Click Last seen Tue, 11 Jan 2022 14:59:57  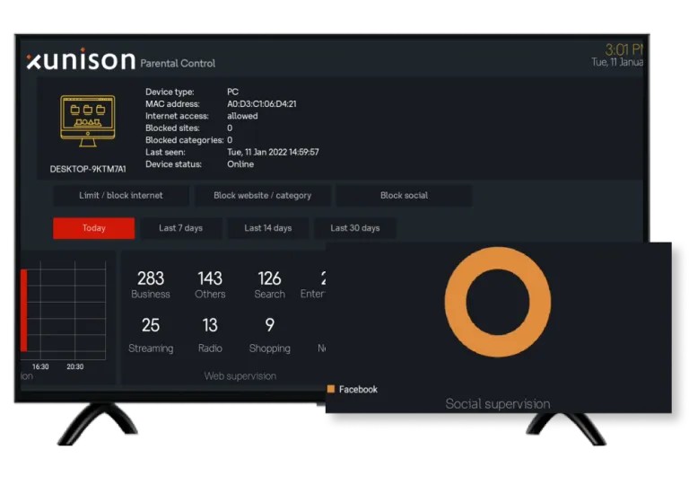(273, 153)
